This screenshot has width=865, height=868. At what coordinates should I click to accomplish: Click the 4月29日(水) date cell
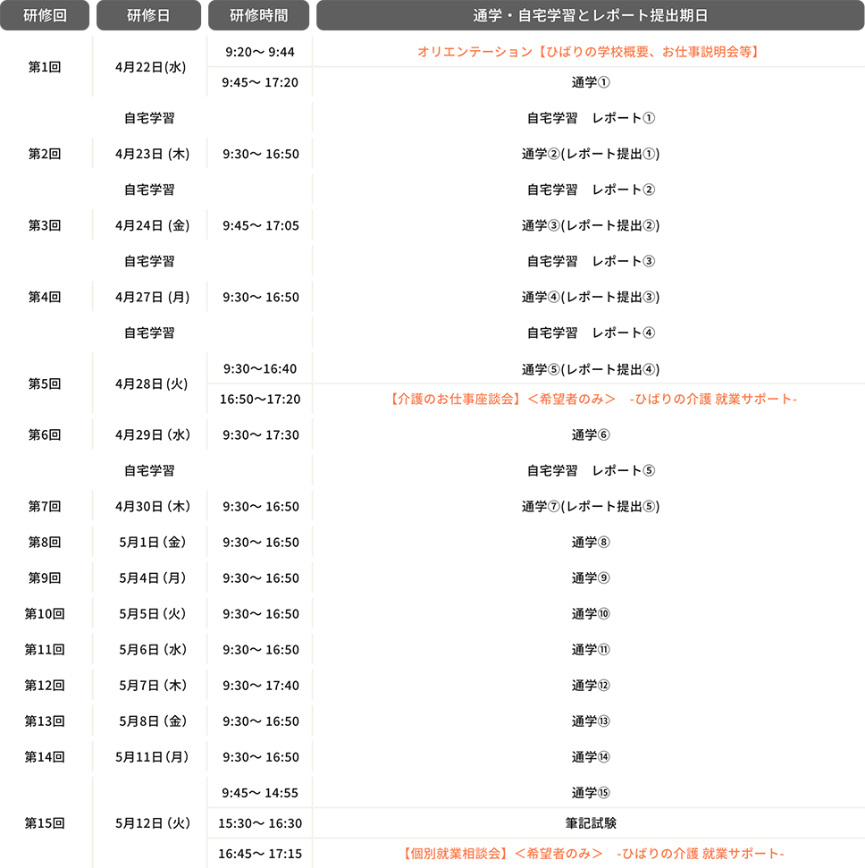tap(152, 434)
